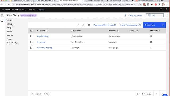Click the "10 days ago" cell
Viewport: 170px width, 96px height.
(113, 47)
